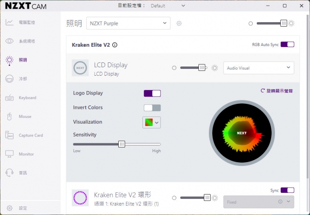Viewport: 310px width, 215px height.
Task: Click 旋轉顯示螢幕 rotate display link
Action: (x=276, y=91)
